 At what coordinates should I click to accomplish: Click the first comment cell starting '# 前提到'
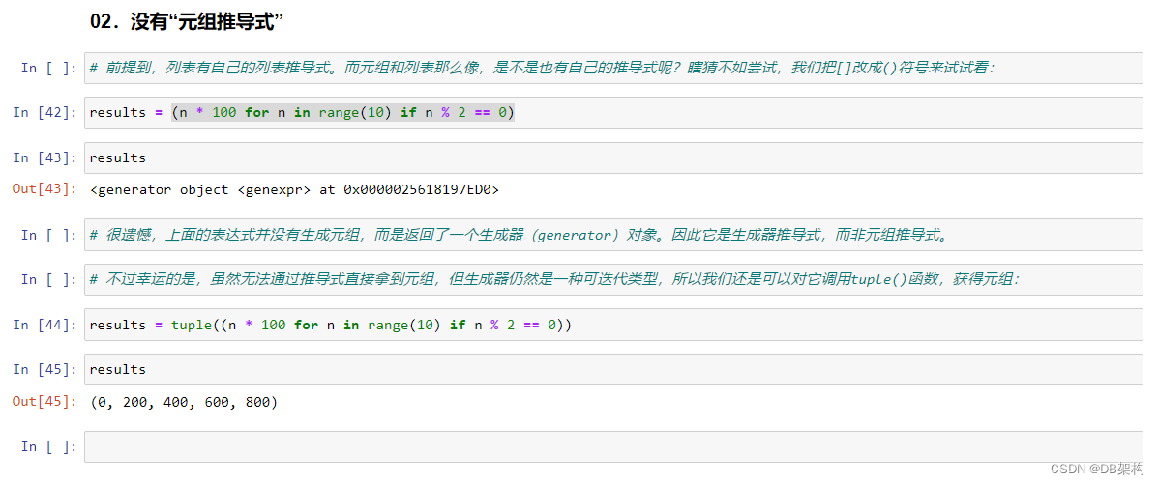613,68
